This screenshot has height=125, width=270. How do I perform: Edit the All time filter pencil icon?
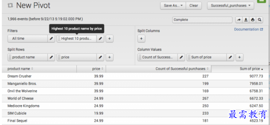tap(51, 39)
